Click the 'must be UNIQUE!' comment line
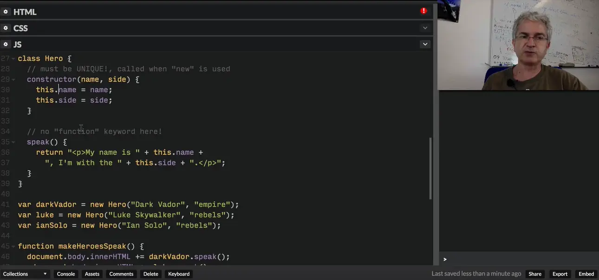Image resolution: width=599 pixels, height=280 pixels. tap(129, 69)
